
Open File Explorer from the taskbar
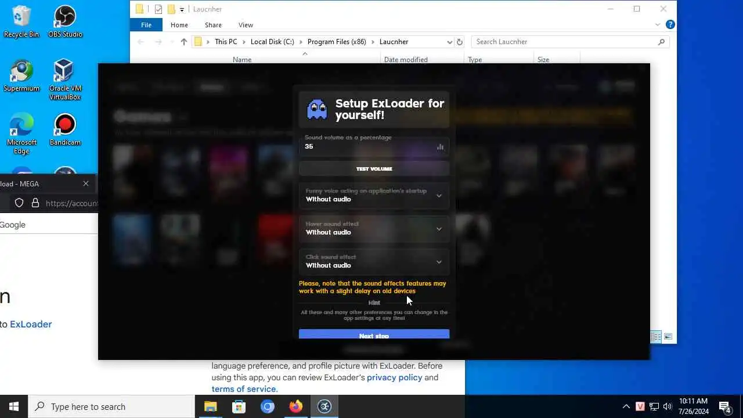coord(210,406)
